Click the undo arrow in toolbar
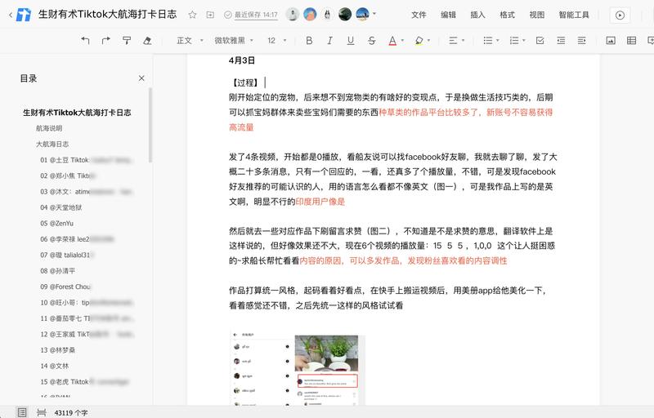Screen dimensions: 654x418 coord(85,40)
